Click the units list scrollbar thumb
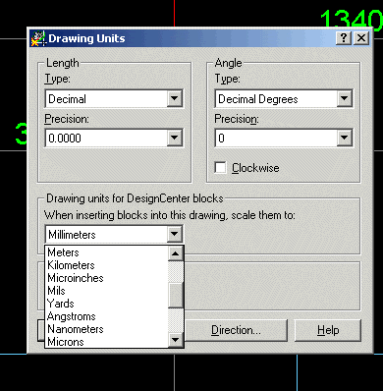This screenshot has height=391, width=383. point(175,295)
